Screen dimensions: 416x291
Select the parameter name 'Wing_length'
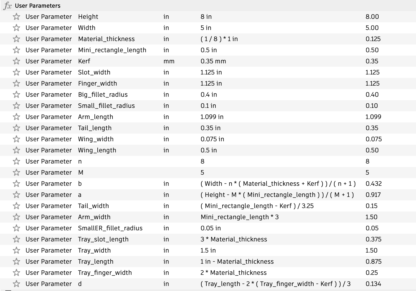97,151
